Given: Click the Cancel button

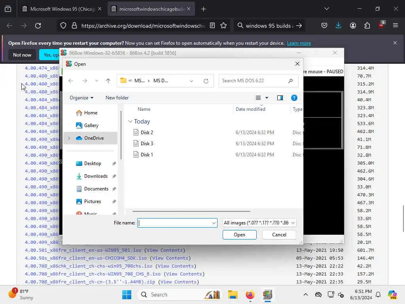Looking at the screenshot, I should click(279, 235).
